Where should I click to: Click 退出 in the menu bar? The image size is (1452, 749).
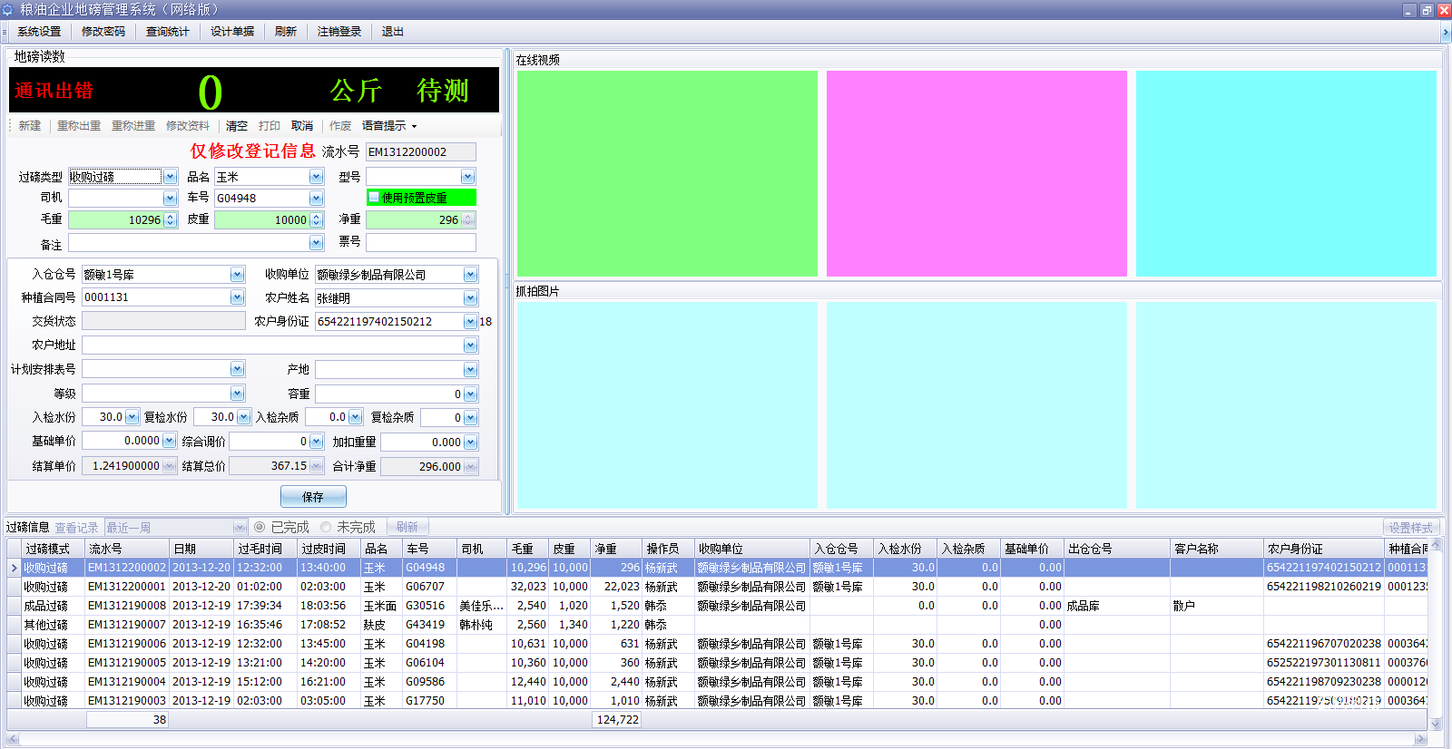point(393,32)
